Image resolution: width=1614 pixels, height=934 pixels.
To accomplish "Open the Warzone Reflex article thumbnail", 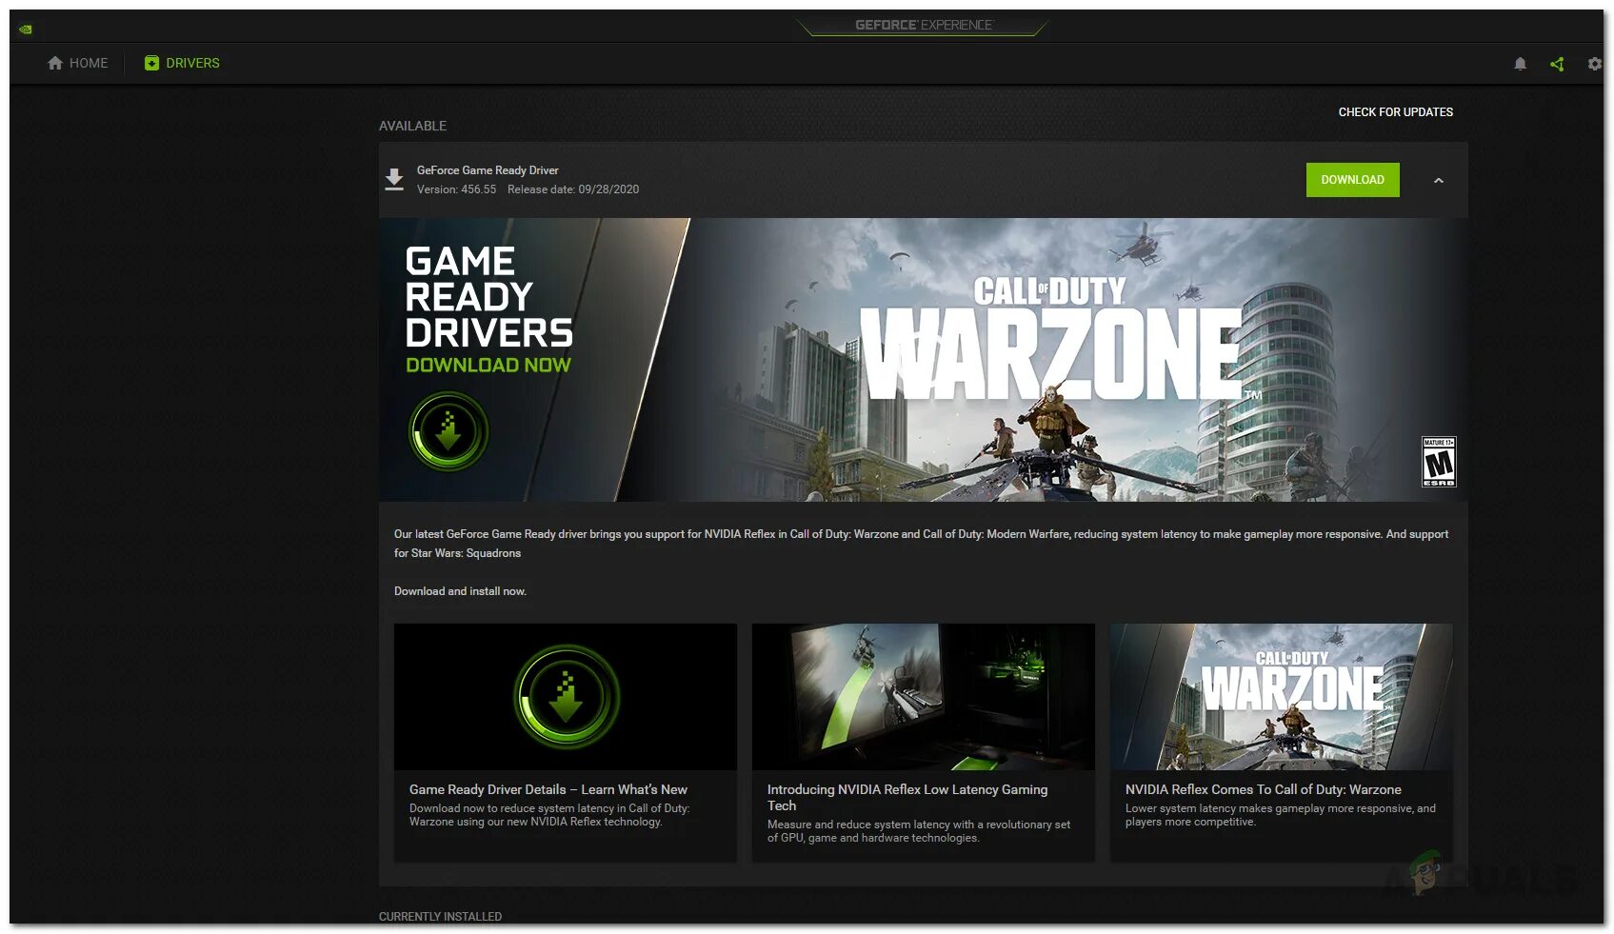I will coord(1282,697).
